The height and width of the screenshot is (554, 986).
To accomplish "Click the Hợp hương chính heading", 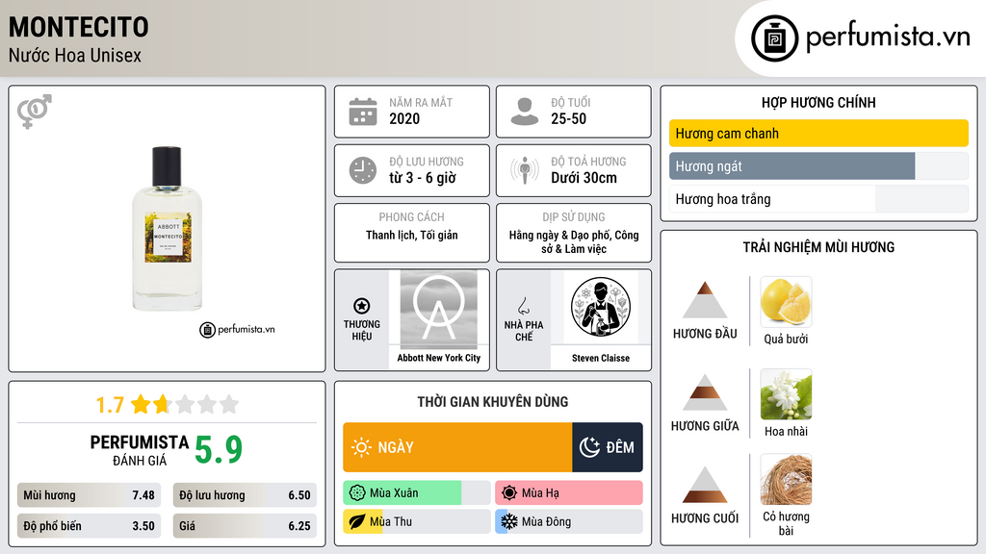I will coord(818,102).
